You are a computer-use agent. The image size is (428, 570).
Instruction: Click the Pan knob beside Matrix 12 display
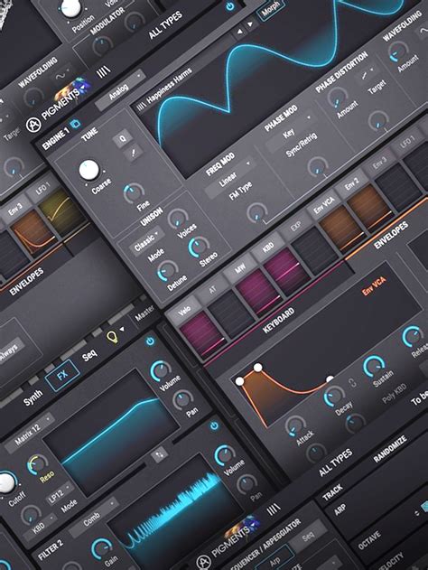pyautogui.click(x=182, y=399)
